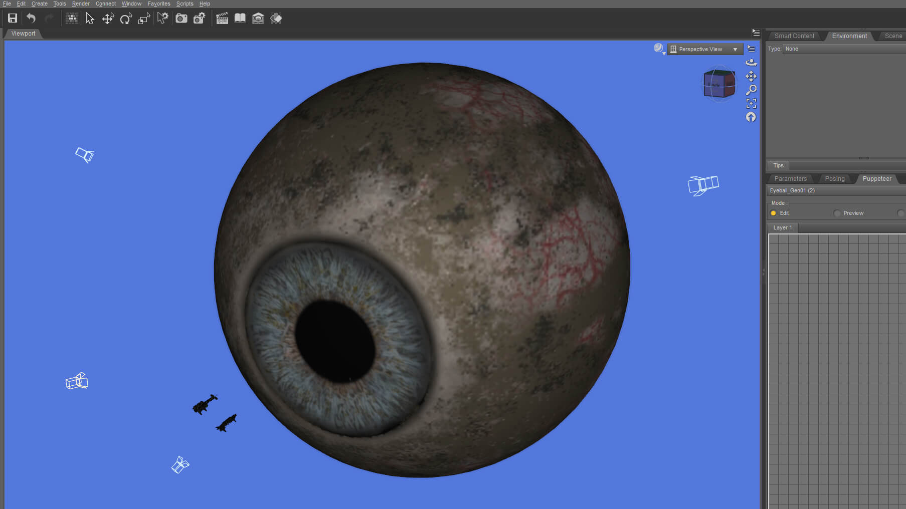Click the Dolly Zoom magnifier control
The width and height of the screenshot is (906, 509).
(751, 90)
